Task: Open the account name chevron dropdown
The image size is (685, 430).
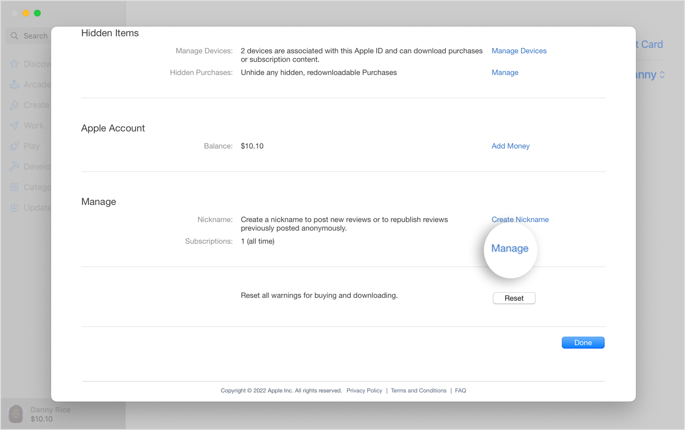Action: coord(663,74)
